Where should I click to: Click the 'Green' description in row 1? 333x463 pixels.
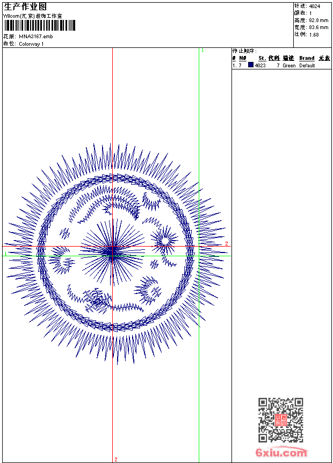tap(289, 65)
